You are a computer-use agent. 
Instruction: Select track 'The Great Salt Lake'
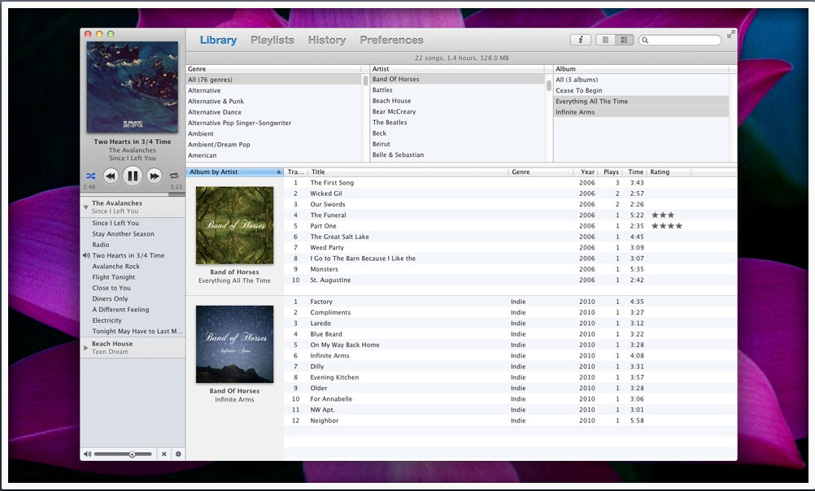click(511, 237)
